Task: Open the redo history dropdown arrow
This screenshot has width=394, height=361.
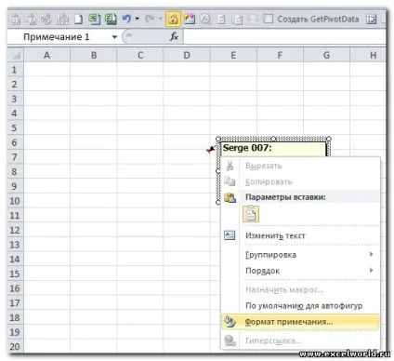Action: pos(160,19)
